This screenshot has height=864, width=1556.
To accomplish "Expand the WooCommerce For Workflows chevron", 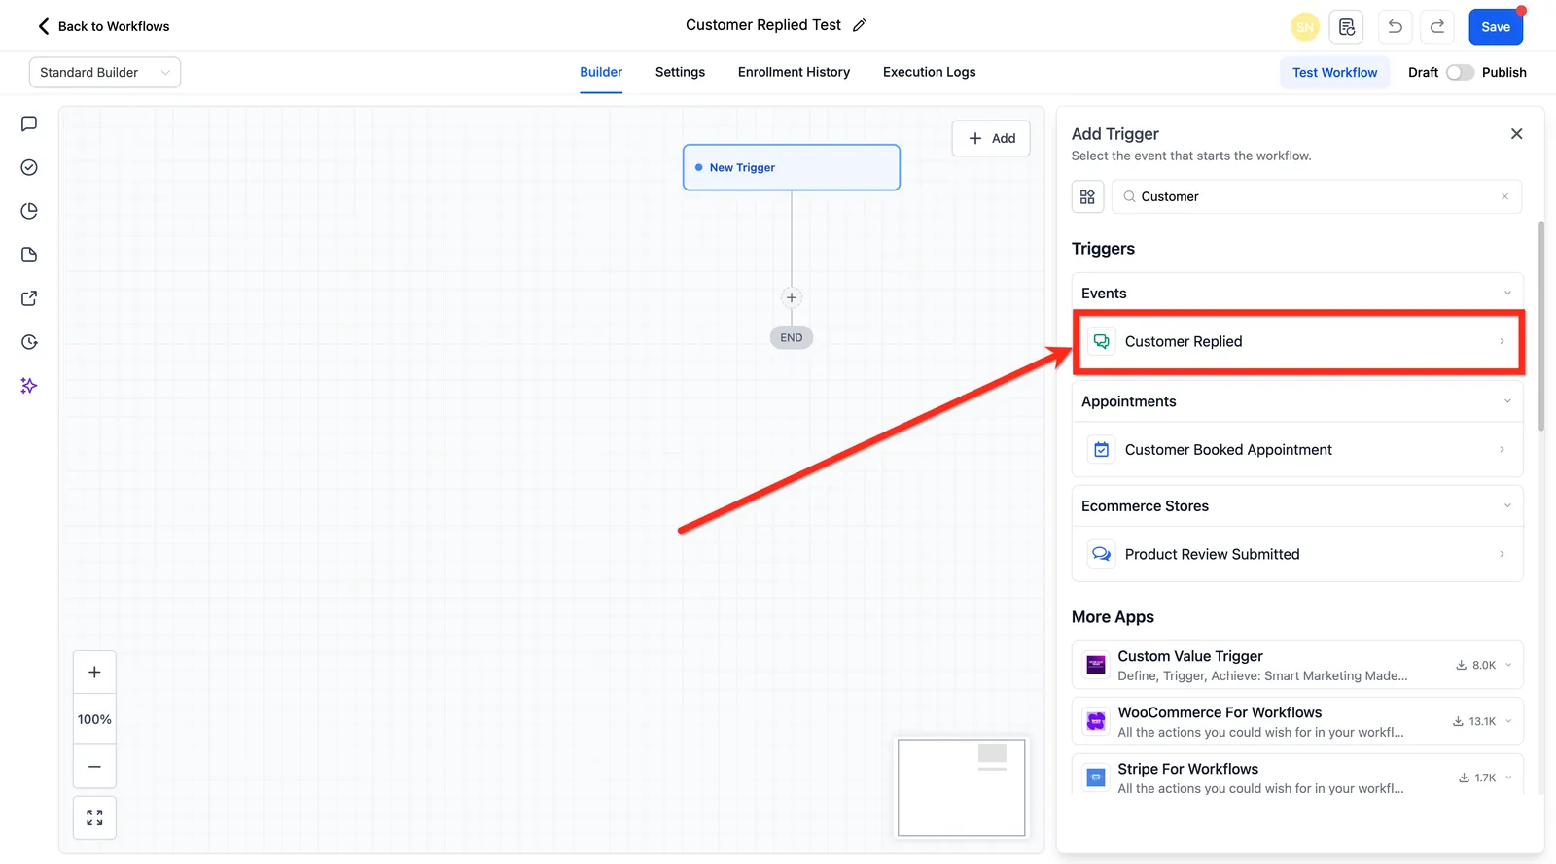I will click(1508, 721).
